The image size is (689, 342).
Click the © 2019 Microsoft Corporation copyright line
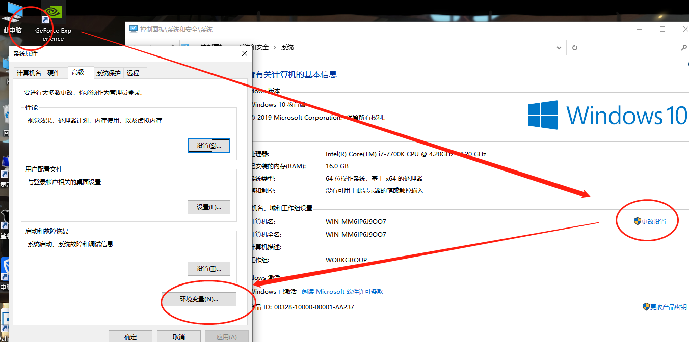(319, 117)
